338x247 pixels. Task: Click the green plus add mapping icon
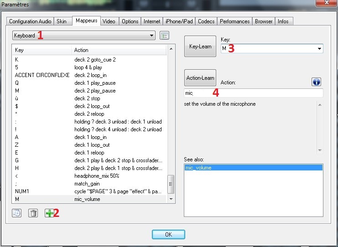[x=48, y=213]
